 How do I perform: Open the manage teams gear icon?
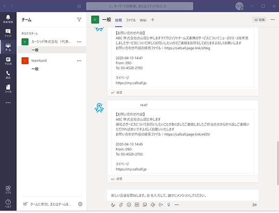pyautogui.click(x=80, y=204)
